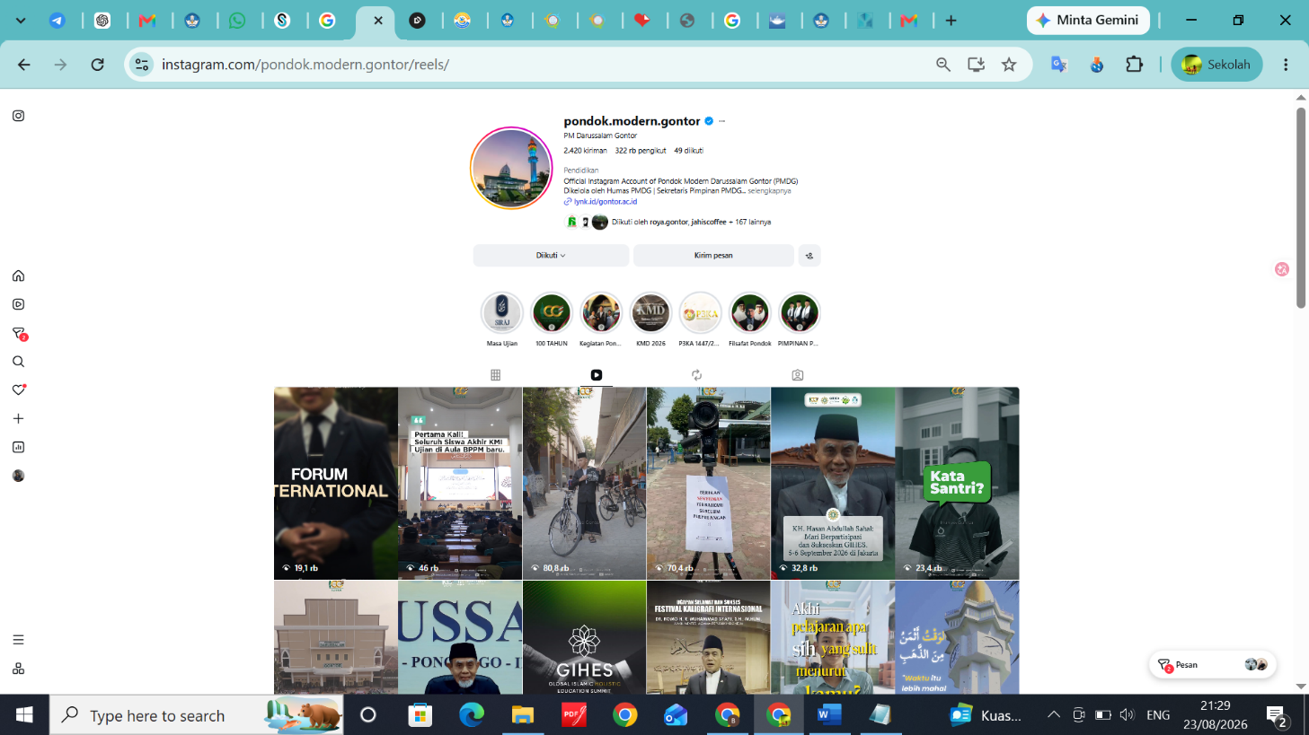The width and height of the screenshot is (1309, 735).
Task: Bookmark this page with the star icon
Action: (x=1009, y=65)
